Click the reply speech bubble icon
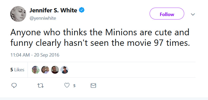 [14, 86]
